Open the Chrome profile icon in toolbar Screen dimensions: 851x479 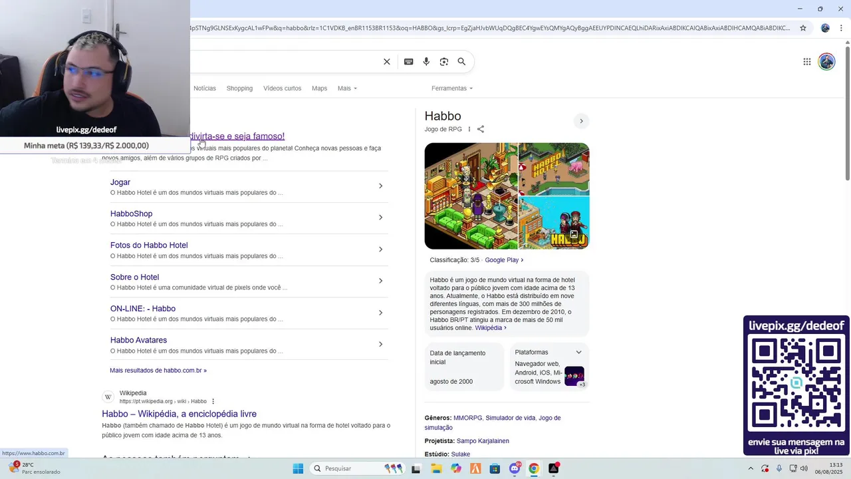[x=825, y=28]
